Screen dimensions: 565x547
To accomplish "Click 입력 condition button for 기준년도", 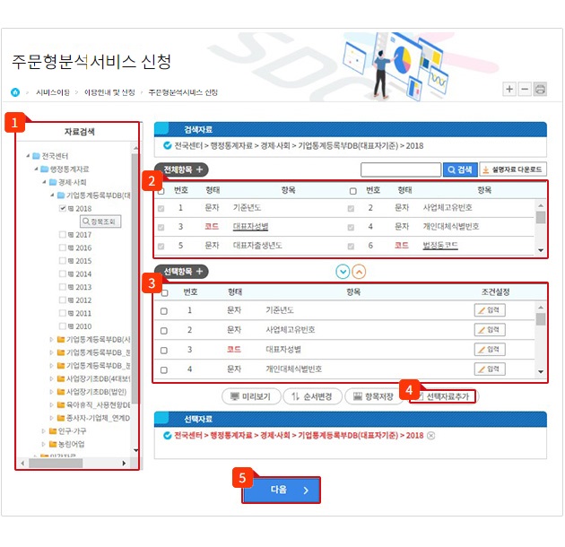I will coord(490,310).
